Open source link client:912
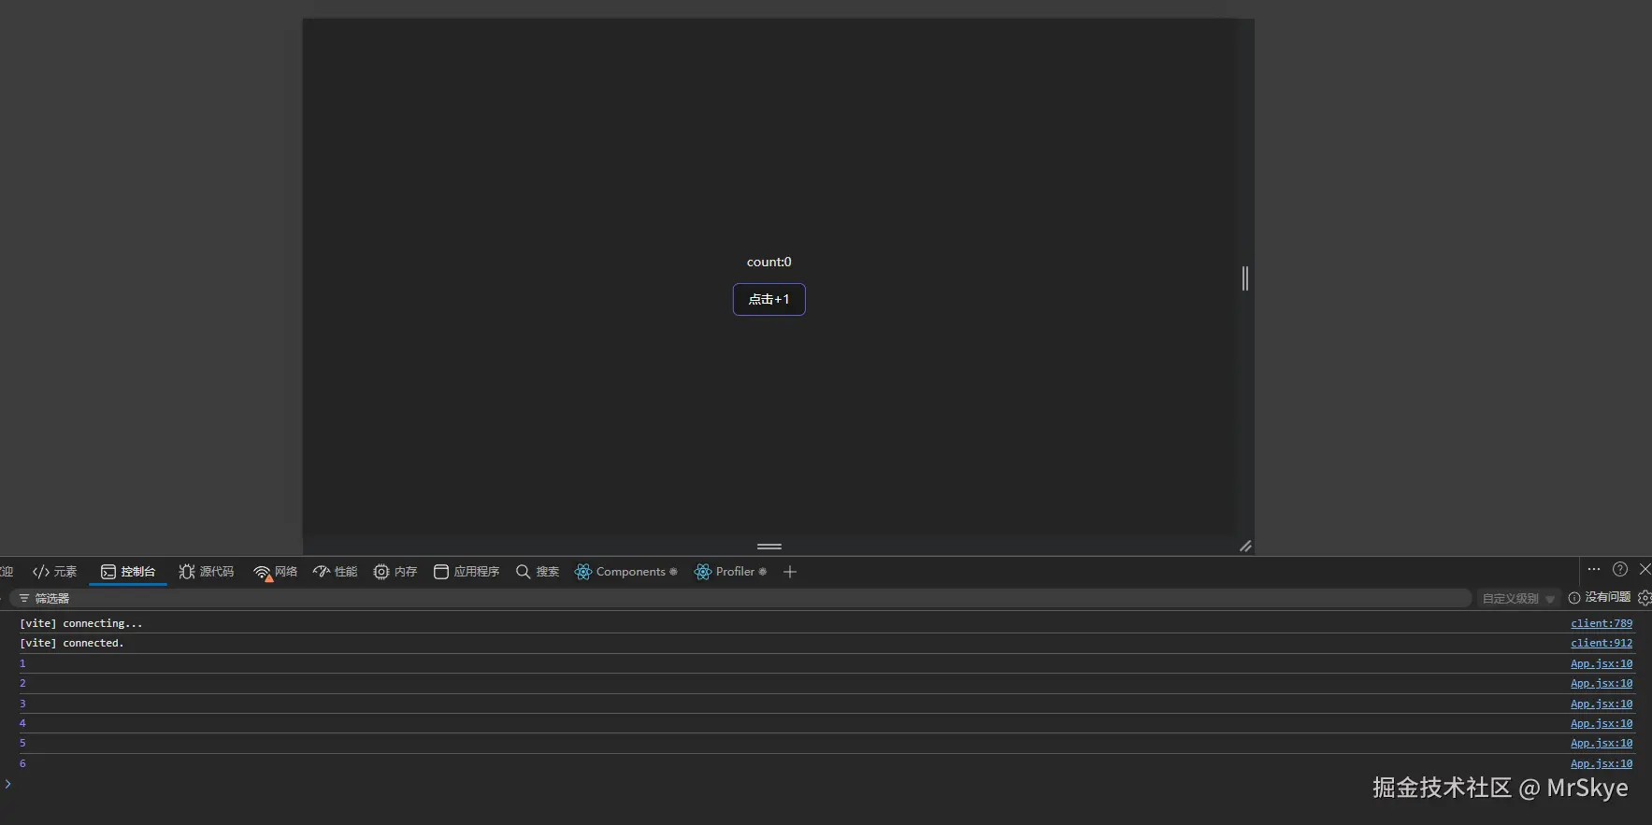 tap(1602, 643)
